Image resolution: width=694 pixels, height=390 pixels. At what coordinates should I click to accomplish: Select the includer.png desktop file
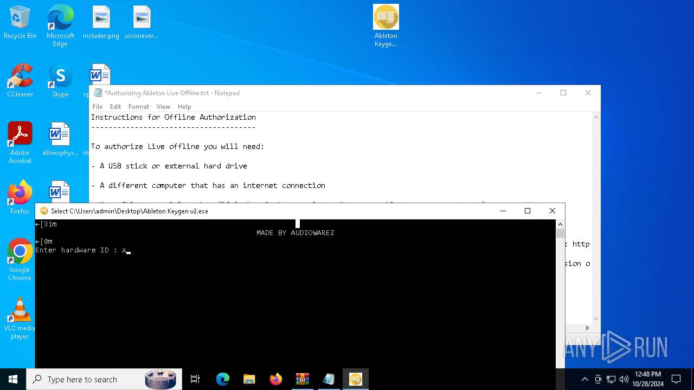pos(101,23)
